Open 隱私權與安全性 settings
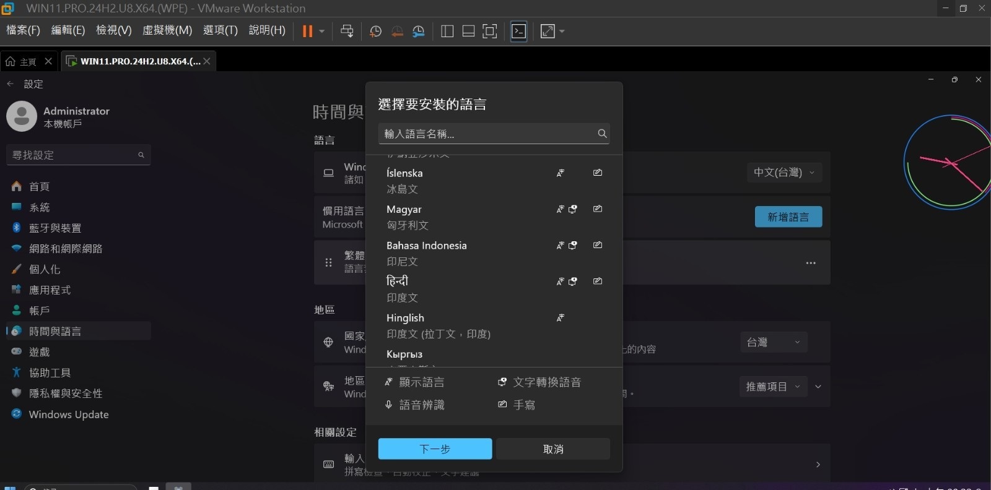This screenshot has height=490, width=991. (66, 393)
